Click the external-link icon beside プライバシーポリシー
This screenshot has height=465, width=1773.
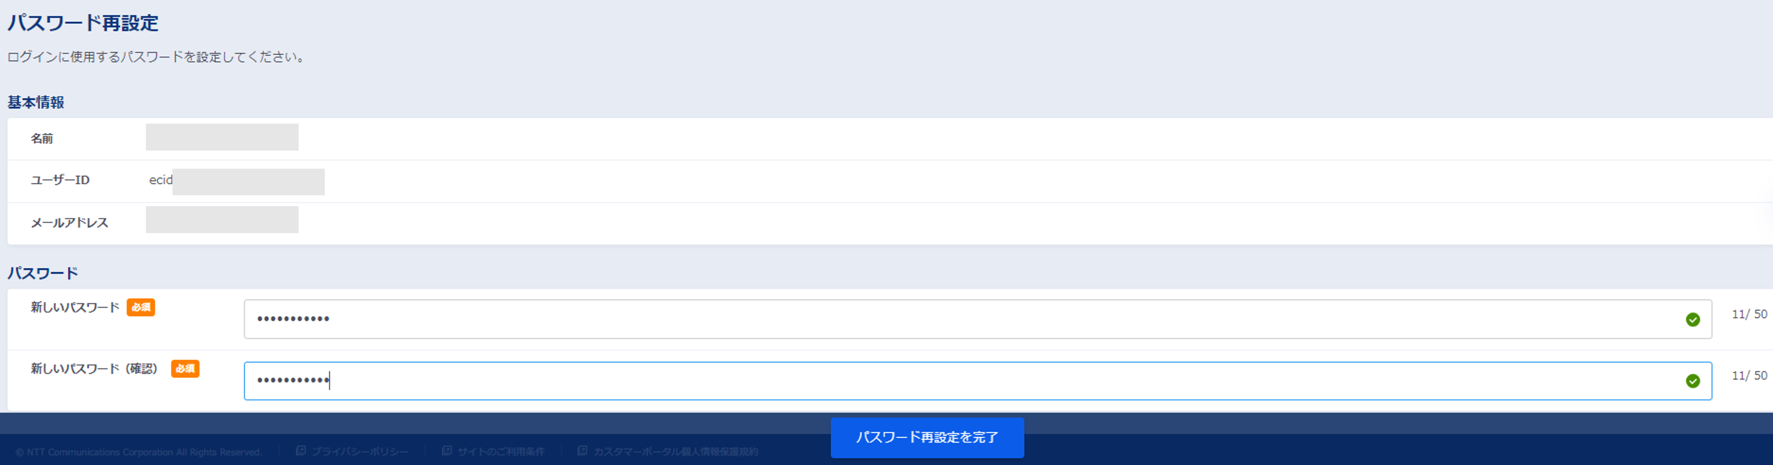point(301,451)
